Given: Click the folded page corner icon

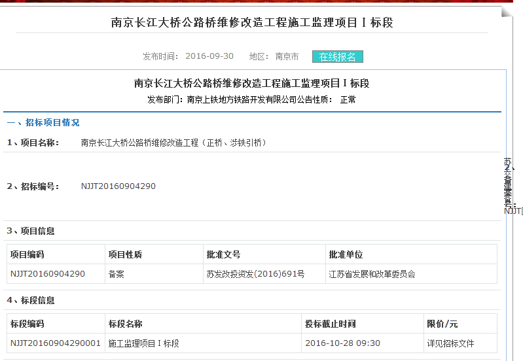Looking at the screenshot, I should 506,12.
